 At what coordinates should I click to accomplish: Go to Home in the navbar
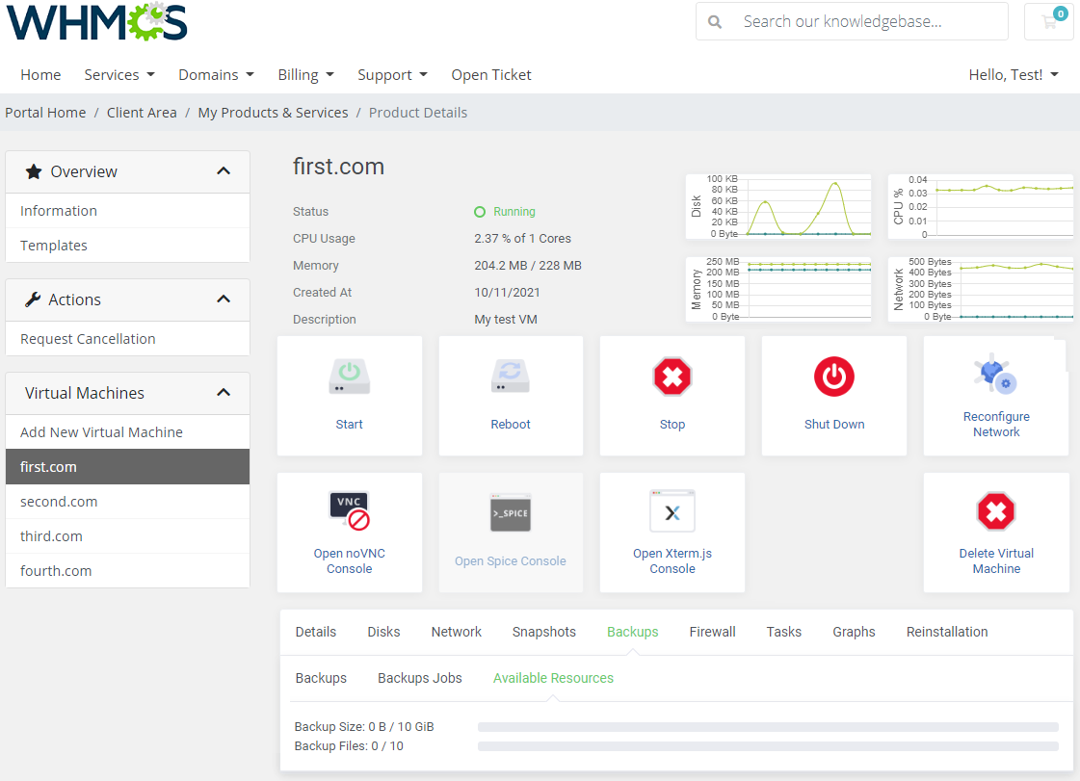(x=40, y=74)
